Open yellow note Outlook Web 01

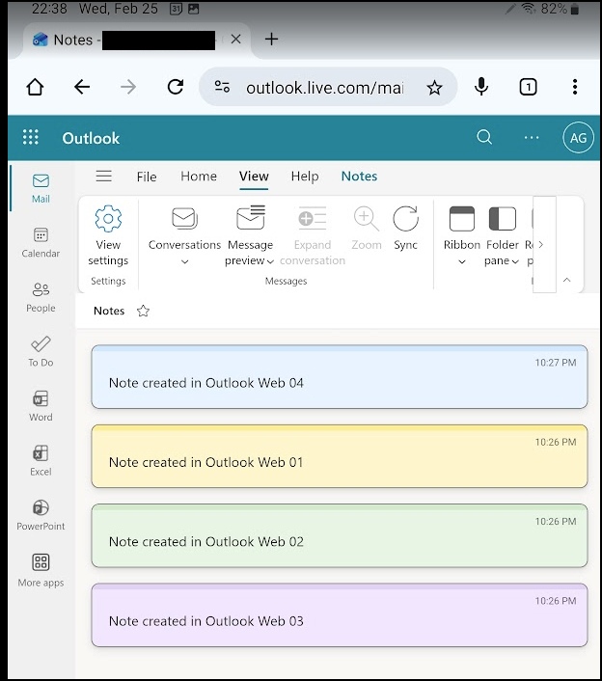(340, 456)
